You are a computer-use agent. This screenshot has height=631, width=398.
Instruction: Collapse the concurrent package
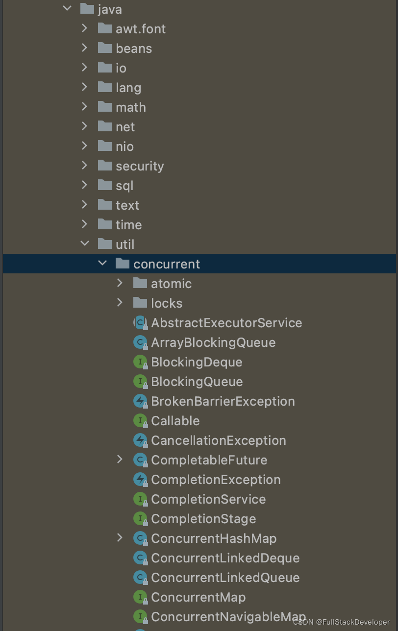click(102, 264)
